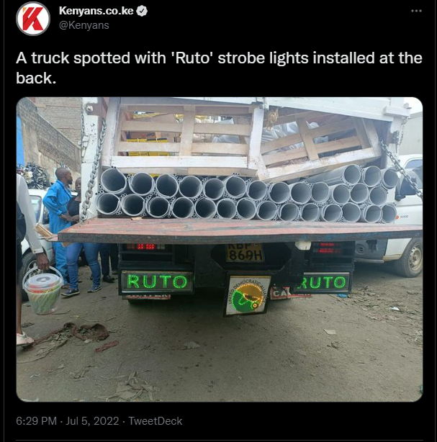
Task: Click the blue verified badge
Action: coord(142,11)
